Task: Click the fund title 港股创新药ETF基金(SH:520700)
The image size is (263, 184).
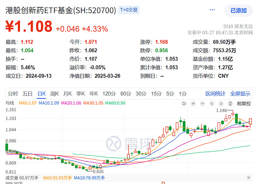Action: (61, 10)
